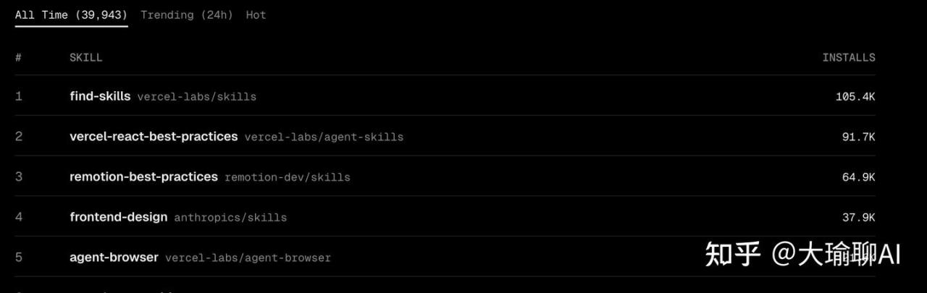Open vercel-react-best-practices skill
The height and width of the screenshot is (293, 927).
click(x=154, y=137)
